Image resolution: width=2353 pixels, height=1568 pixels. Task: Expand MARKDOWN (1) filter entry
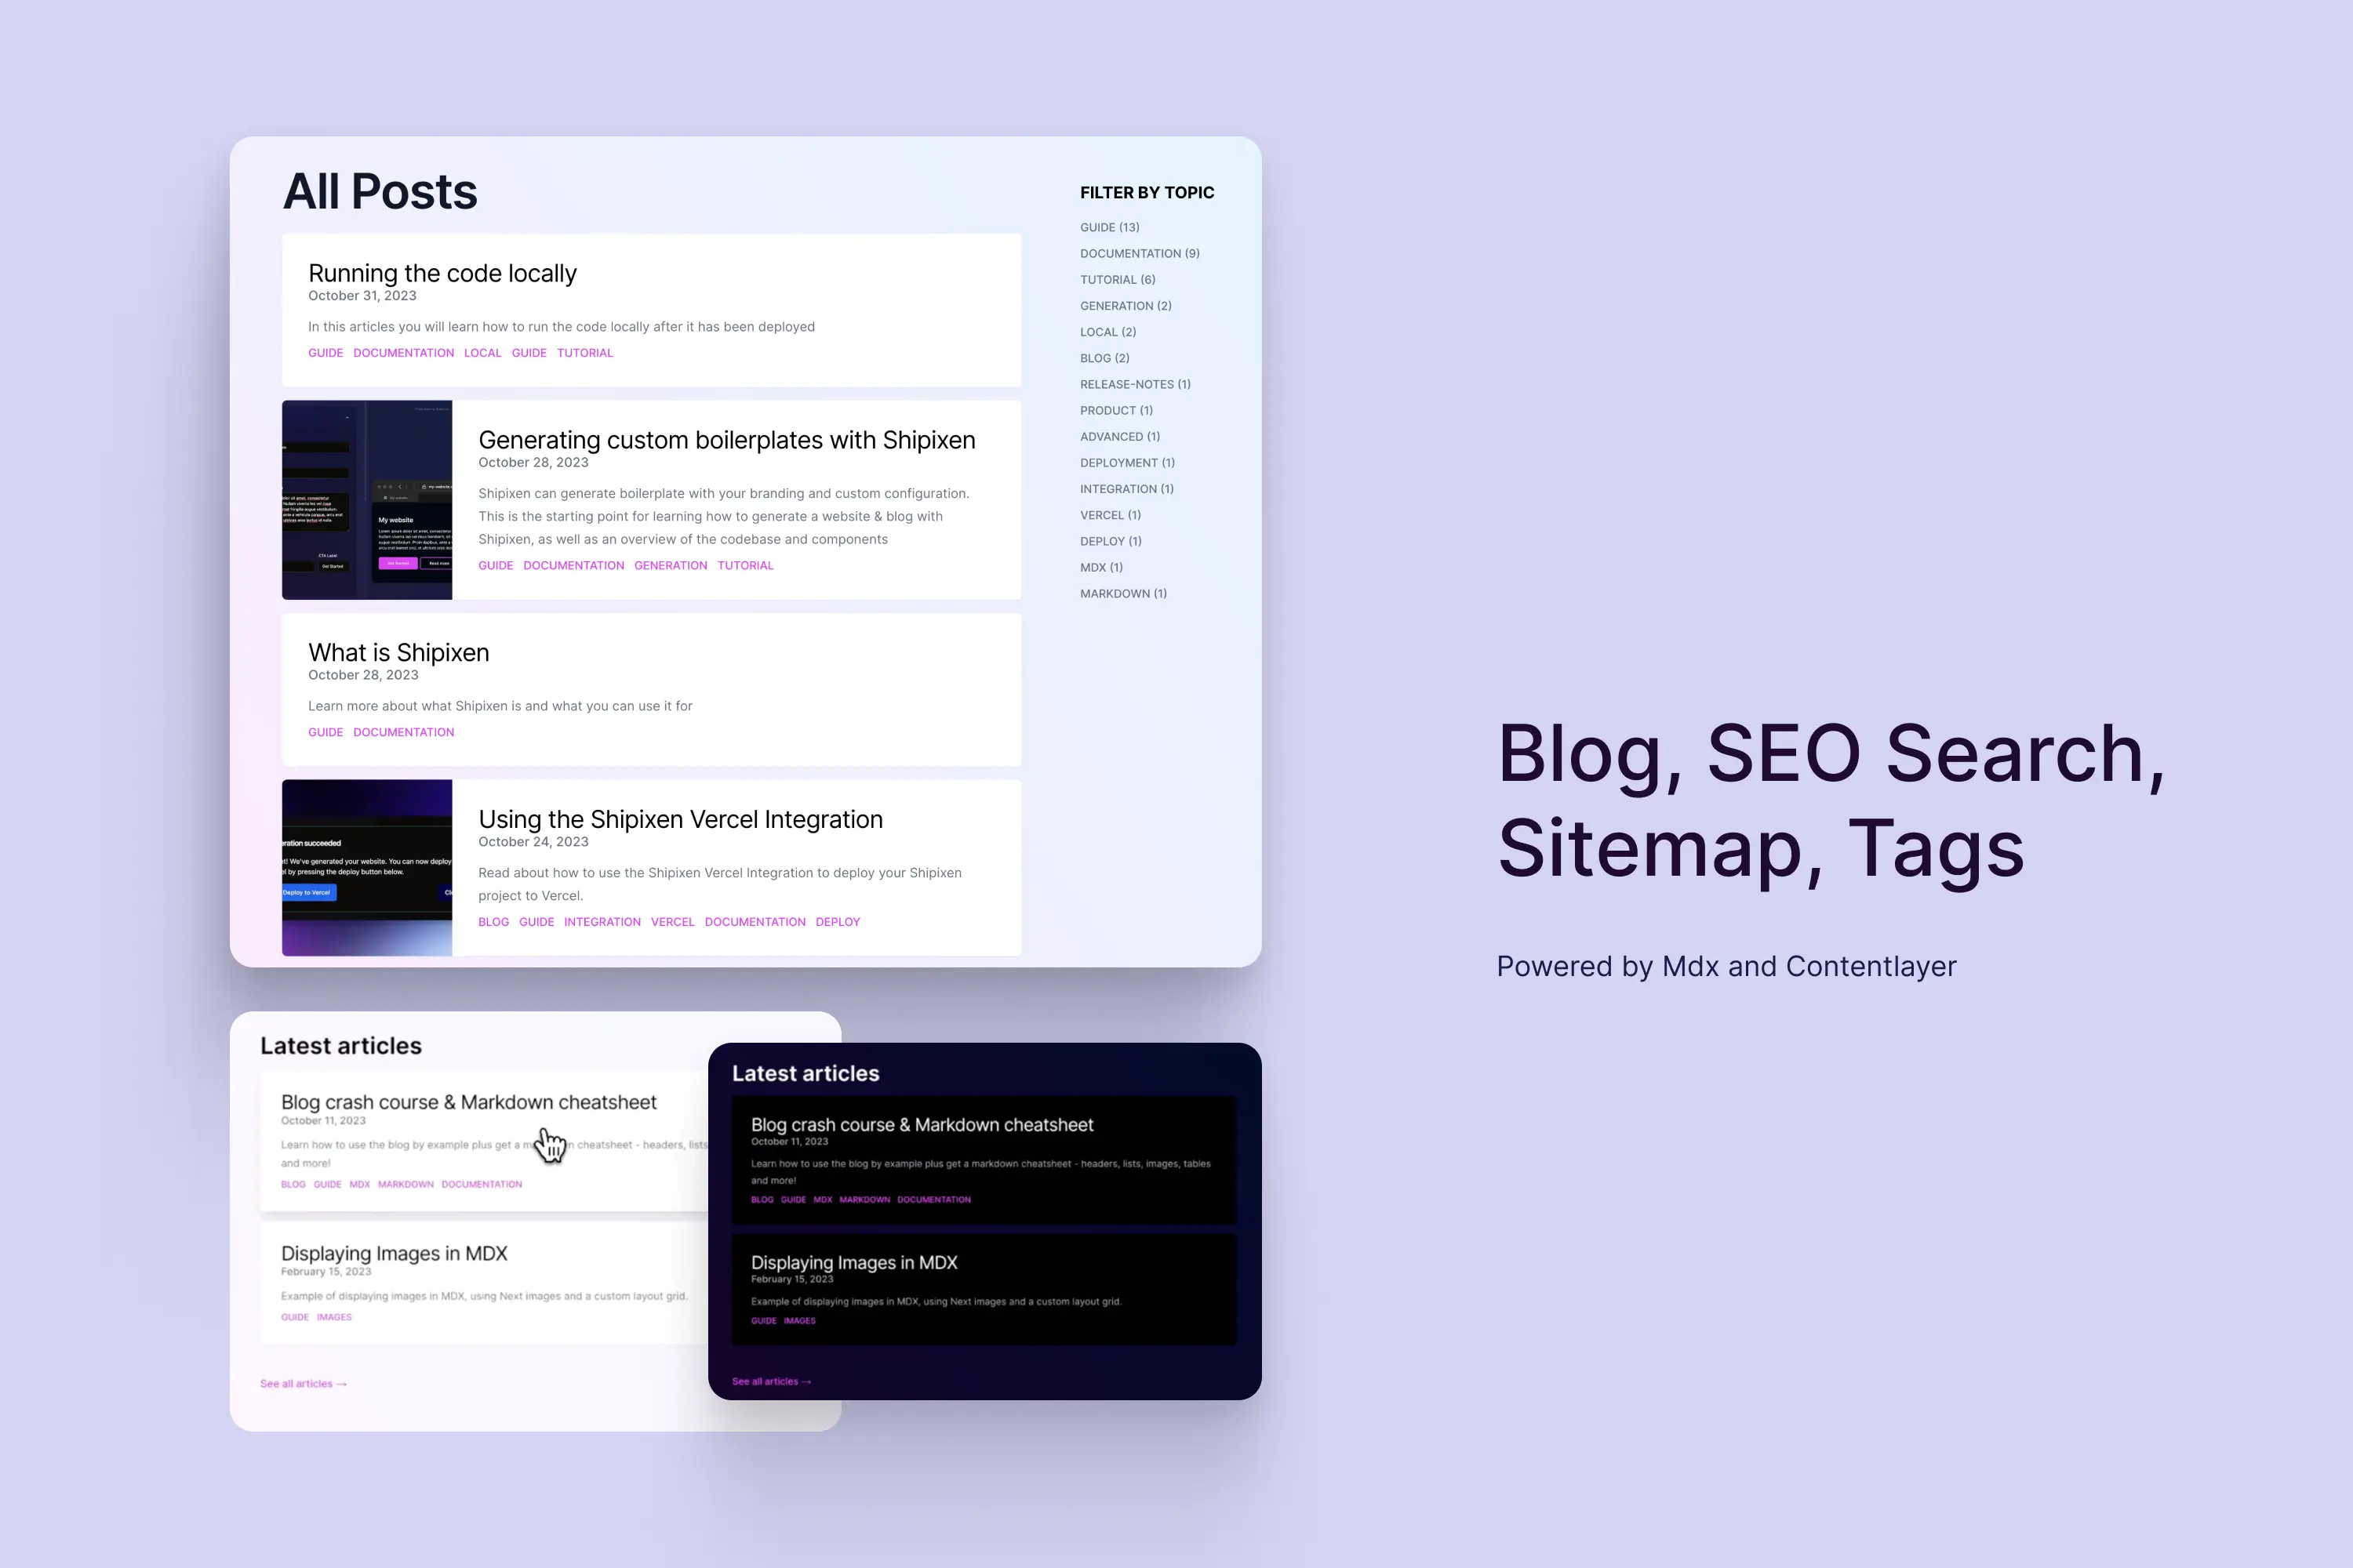click(1121, 593)
